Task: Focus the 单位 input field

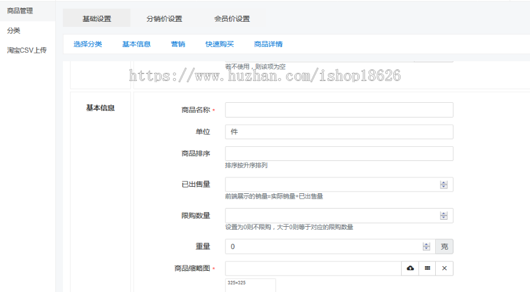Action: tap(339, 132)
